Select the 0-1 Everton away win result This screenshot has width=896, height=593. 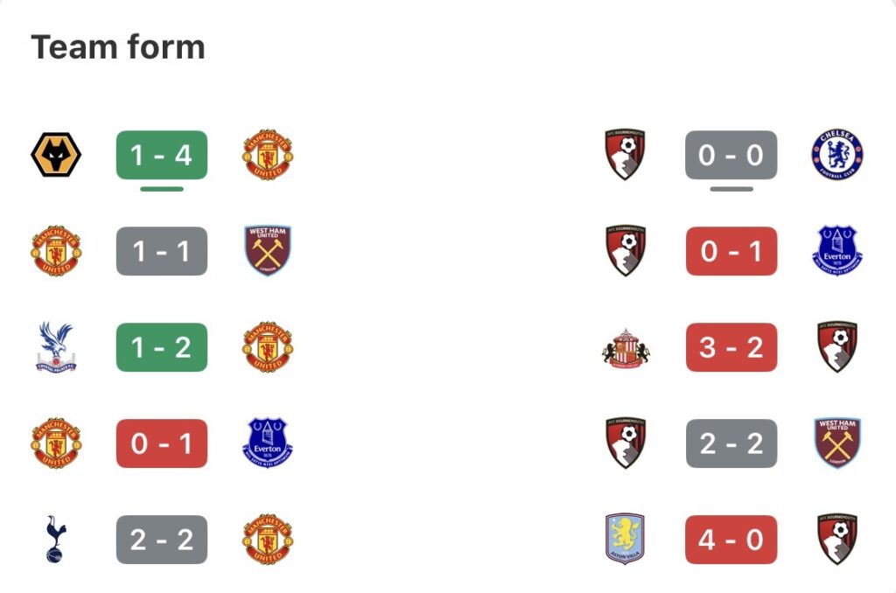pos(161,443)
